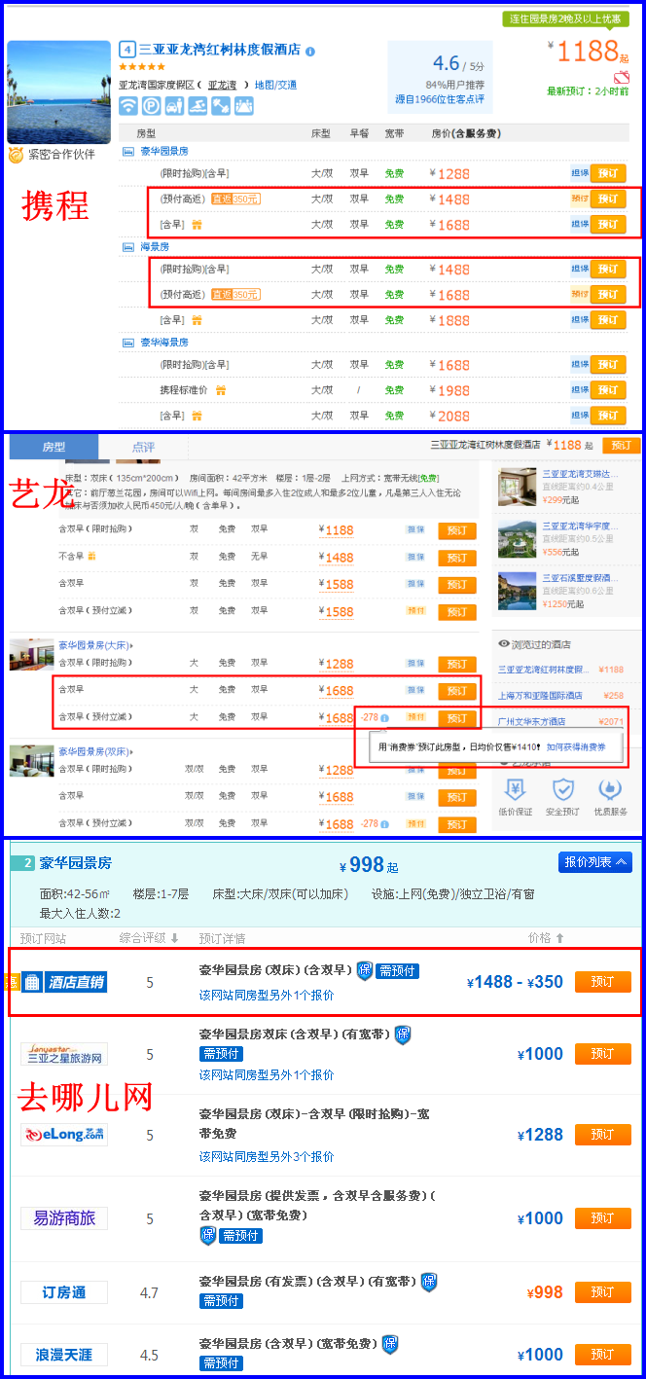Click the info icon beside -278 in 双床 row
The height and width of the screenshot is (1379, 646).
click(385, 823)
